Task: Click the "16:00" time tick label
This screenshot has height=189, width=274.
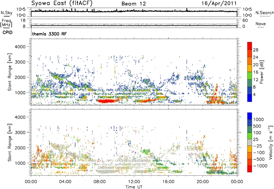Action: tap(168, 182)
